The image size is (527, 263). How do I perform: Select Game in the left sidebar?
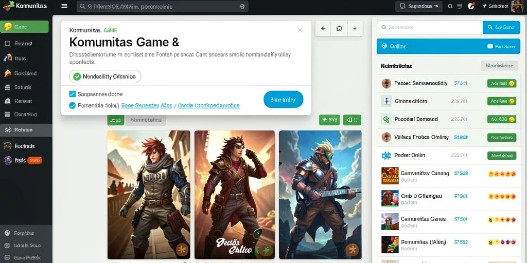pos(24,27)
